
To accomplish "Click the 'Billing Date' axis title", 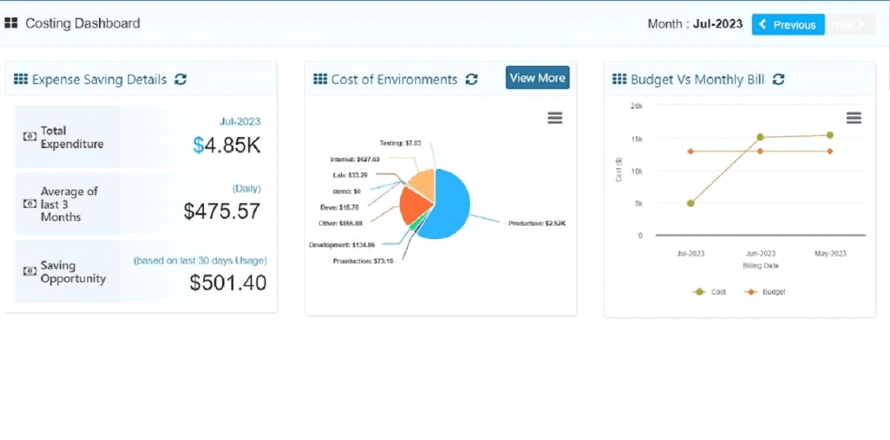I will click(x=760, y=266).
